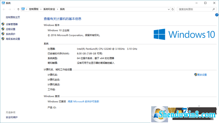Viewport: 219px width, 123px height.
Task: Open 远程设置 link
Action: pyautogui.click(x=11, y=29)
